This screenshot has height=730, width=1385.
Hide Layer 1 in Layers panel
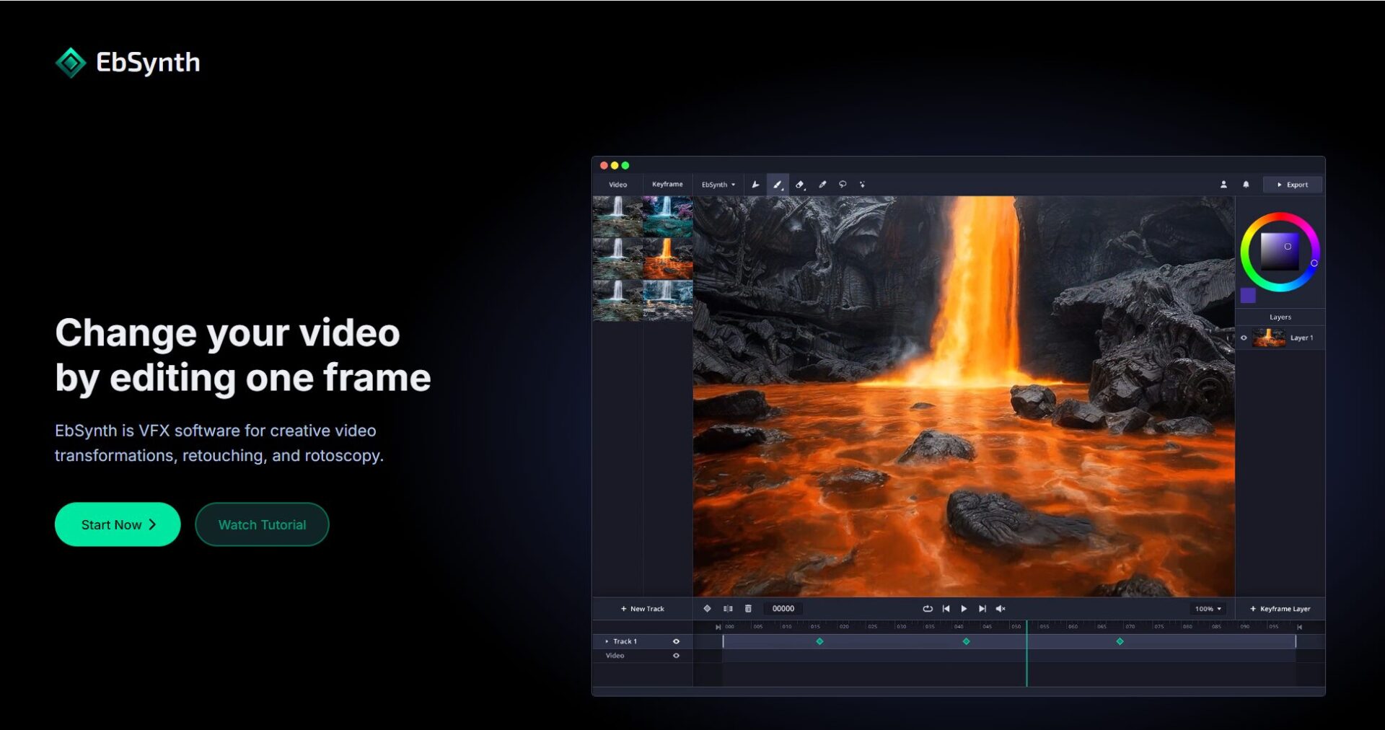(x=1244, y=338)
